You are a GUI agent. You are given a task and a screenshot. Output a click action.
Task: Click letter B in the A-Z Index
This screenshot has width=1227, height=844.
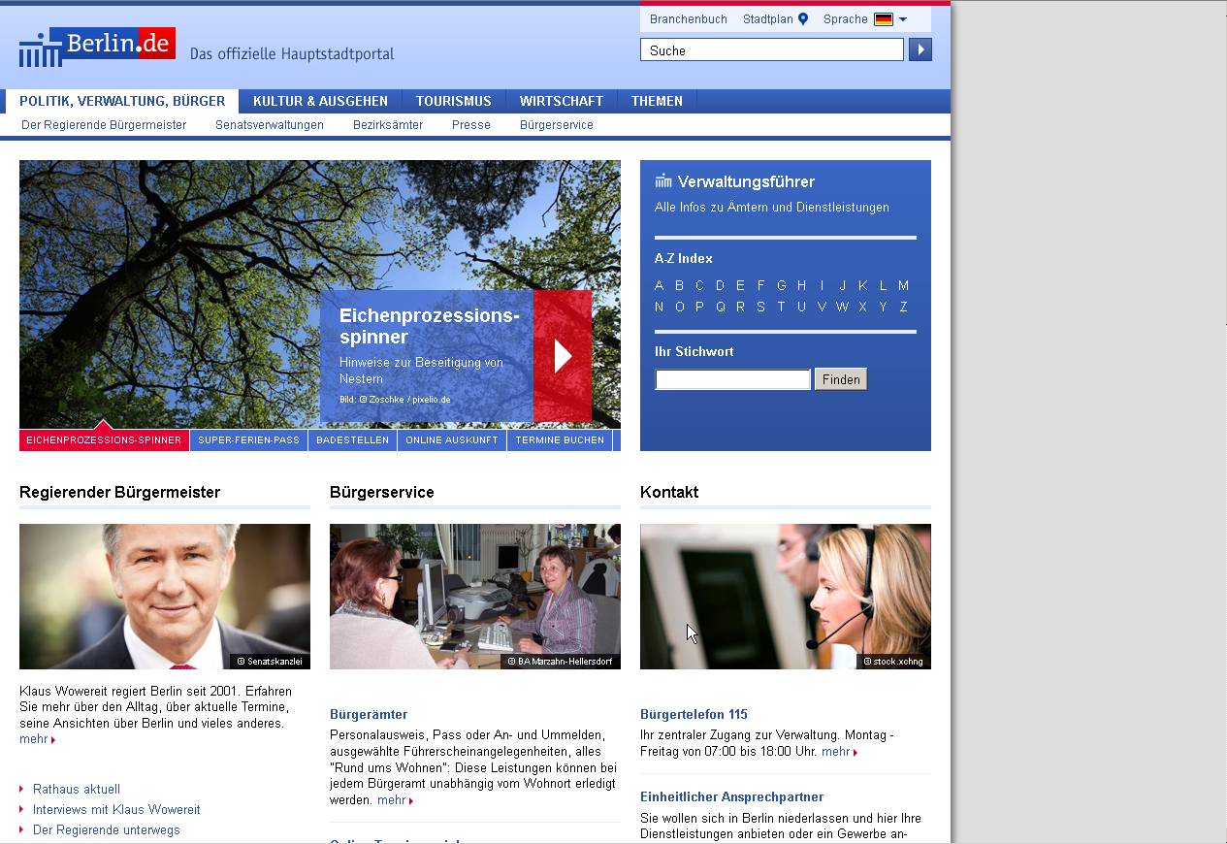click(x=679, y=285)
